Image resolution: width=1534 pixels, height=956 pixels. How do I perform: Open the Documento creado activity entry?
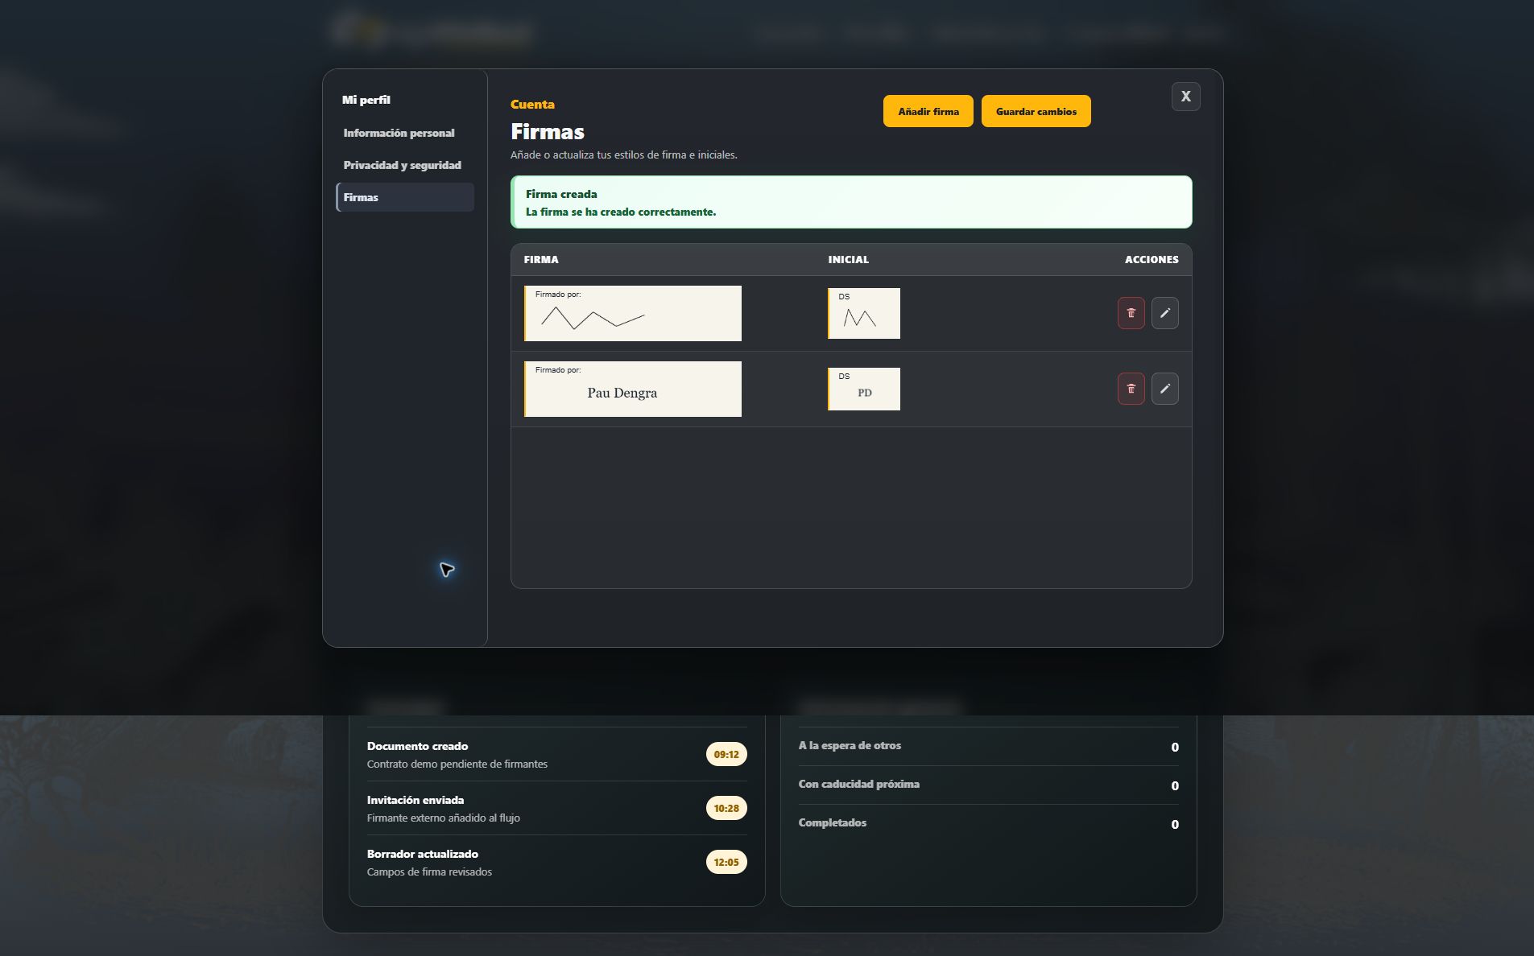tap(556, 754)
